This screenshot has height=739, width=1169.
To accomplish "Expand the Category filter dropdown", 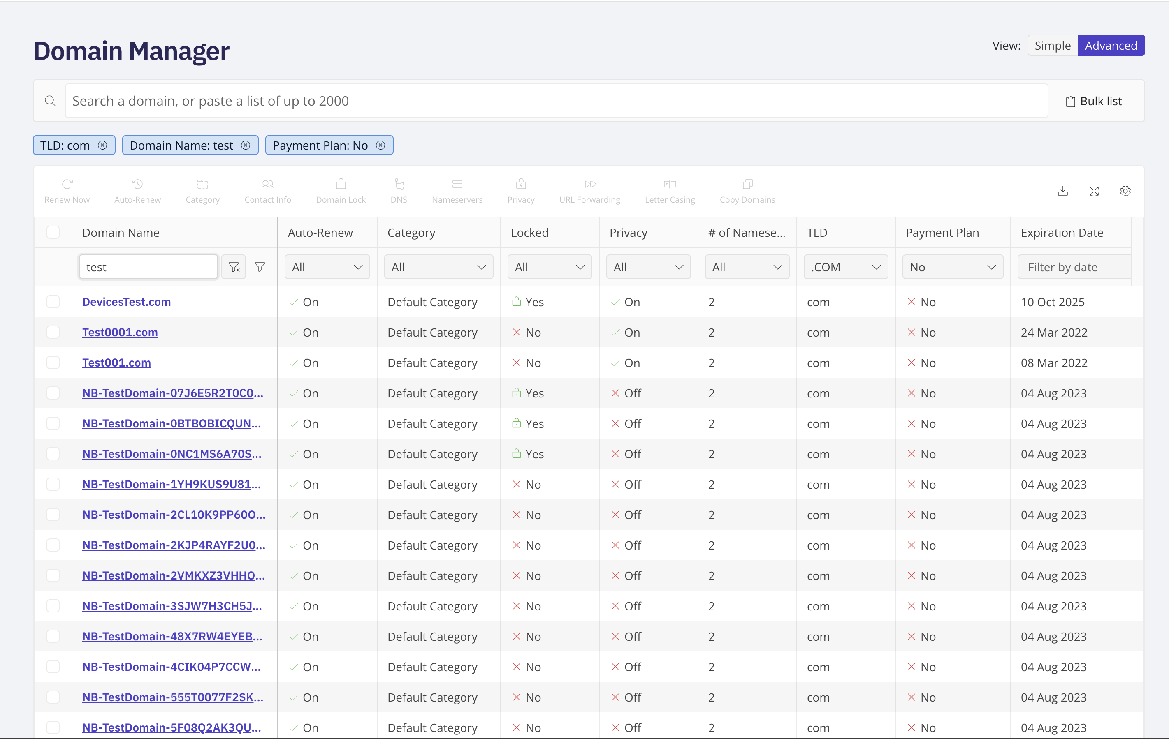I will [438, 267].
